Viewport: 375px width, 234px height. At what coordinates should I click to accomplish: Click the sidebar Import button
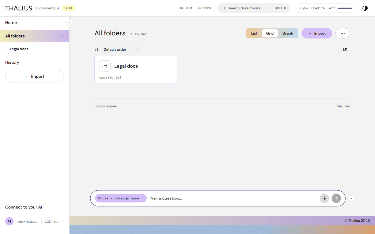point(35,76)
